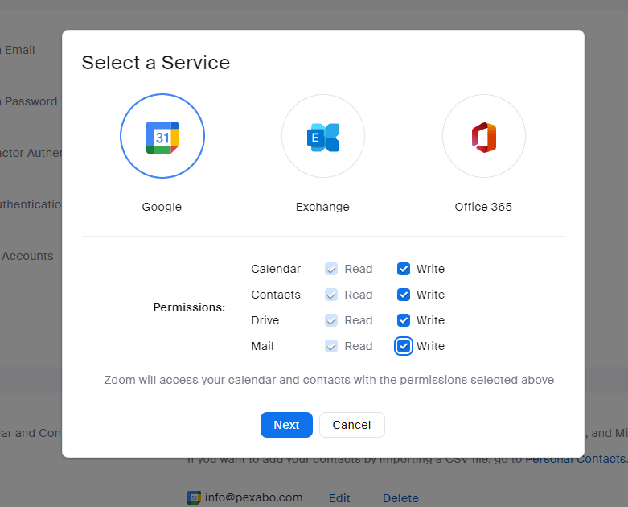Click the Contacts permission row label
Viewport: 628px width, 507px height.
coord(276,295)
